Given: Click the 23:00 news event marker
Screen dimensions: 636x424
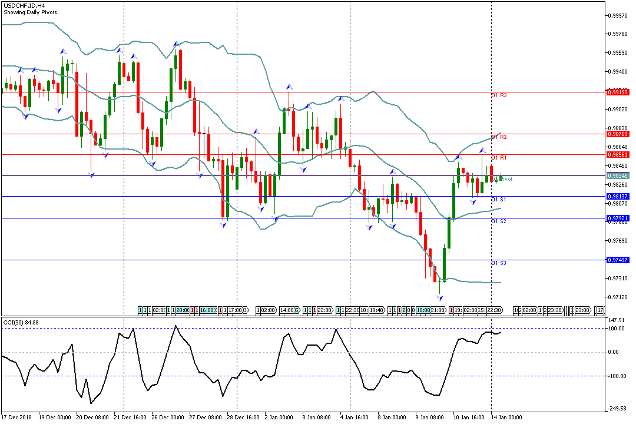Looking at the screenshot, I should (x=582, y=310).
